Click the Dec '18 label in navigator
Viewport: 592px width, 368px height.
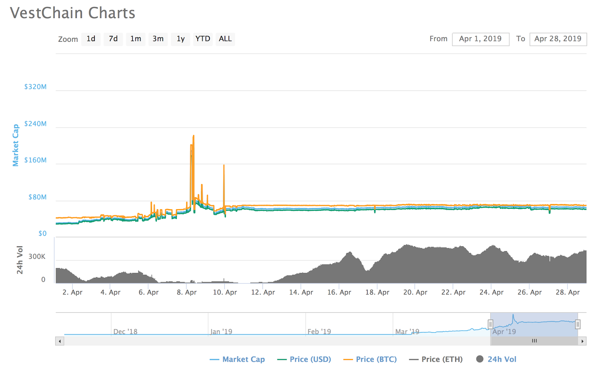pos(125,332)
